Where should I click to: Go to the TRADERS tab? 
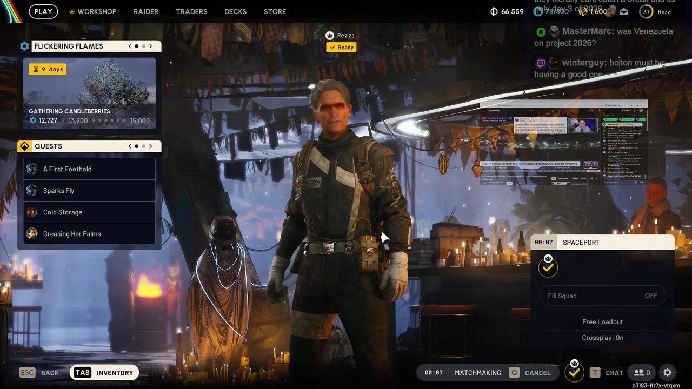pos(191,11)
